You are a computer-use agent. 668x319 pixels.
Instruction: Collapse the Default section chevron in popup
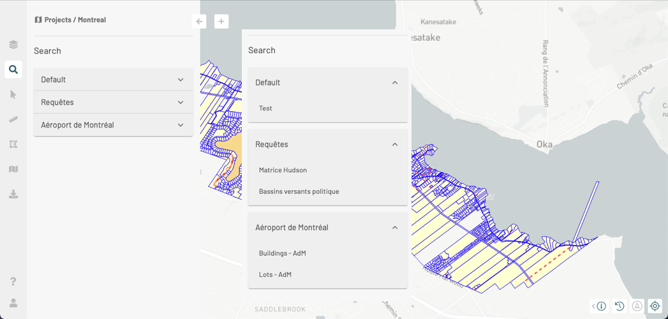click(395, 82)
